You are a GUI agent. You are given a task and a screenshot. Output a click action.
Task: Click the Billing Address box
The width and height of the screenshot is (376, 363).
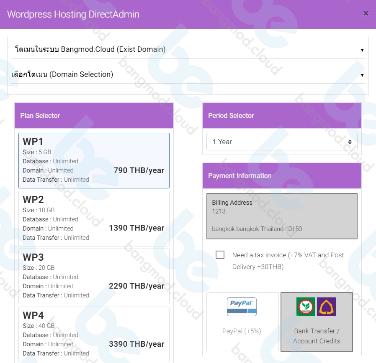(282, 216)
